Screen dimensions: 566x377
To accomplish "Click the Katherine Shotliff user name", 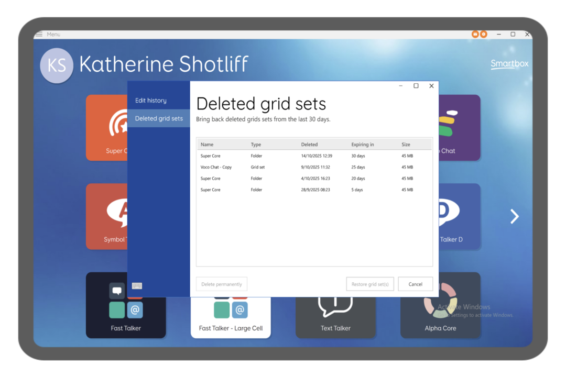I will (x=164, y=64).
